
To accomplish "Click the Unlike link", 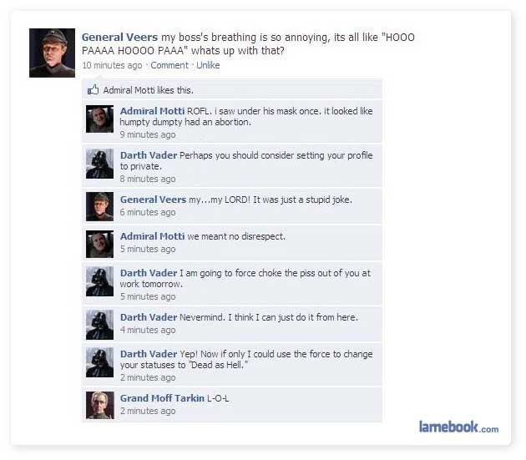I will (208, 65).
